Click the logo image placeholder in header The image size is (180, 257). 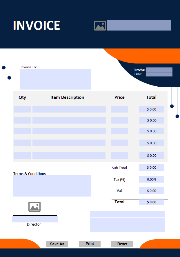coord(100,26)
